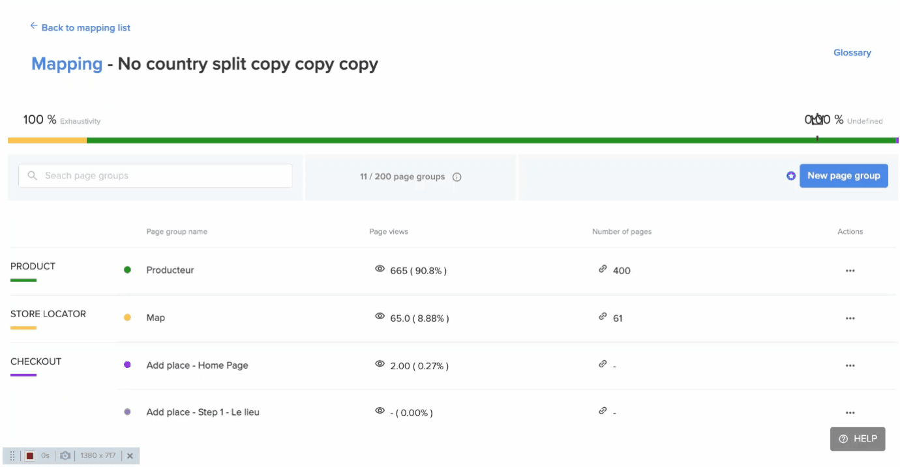The image size is (900, 467).
Task: Open the Glossary link
Action: [x=852, y=53]
